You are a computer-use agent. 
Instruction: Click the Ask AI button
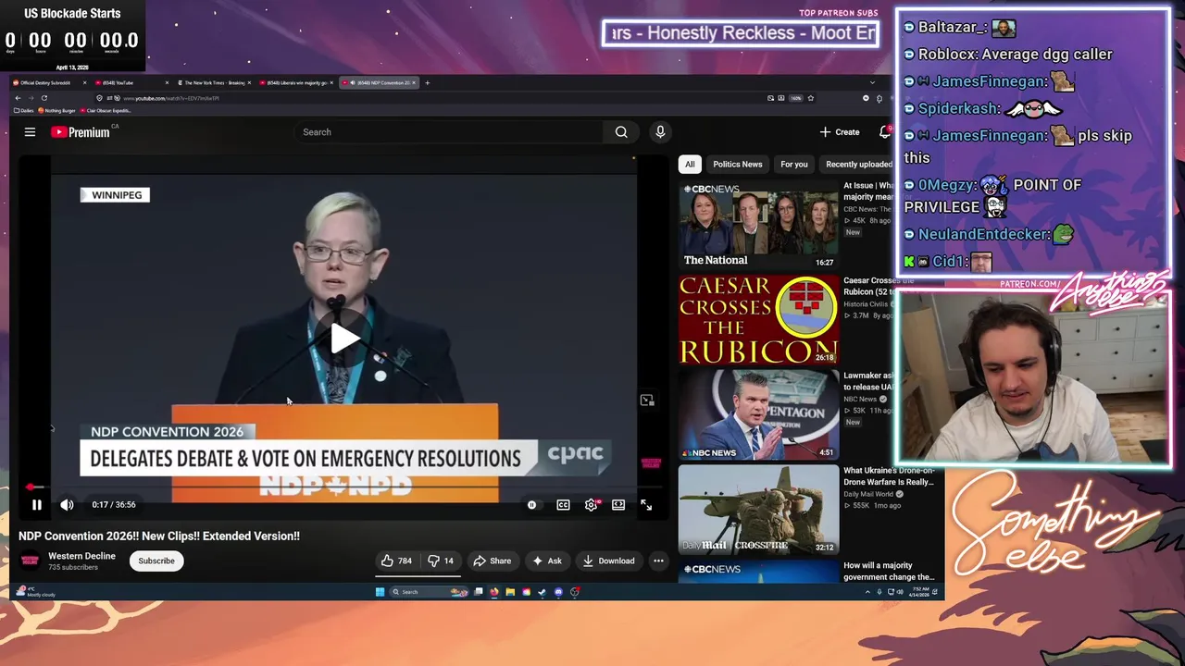coord(546,561)
